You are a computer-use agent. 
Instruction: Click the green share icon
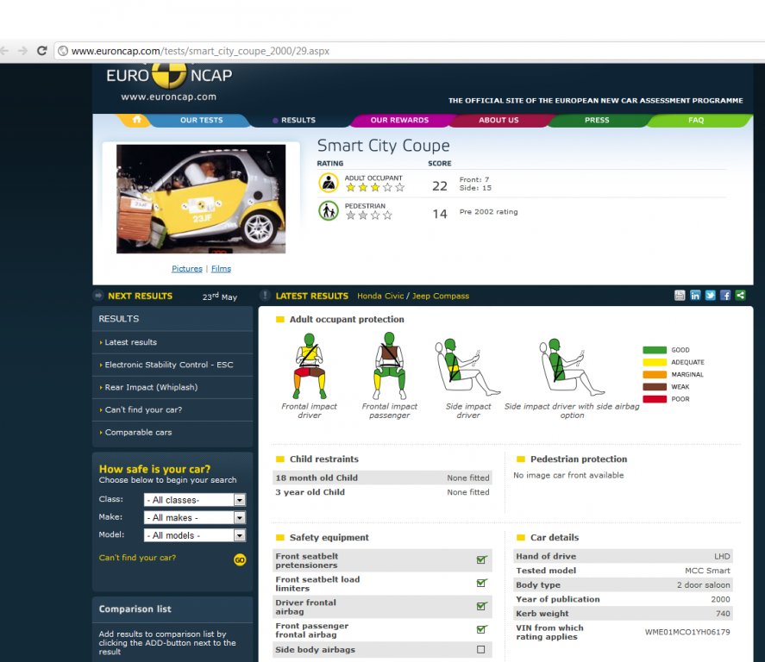[740, 296]
